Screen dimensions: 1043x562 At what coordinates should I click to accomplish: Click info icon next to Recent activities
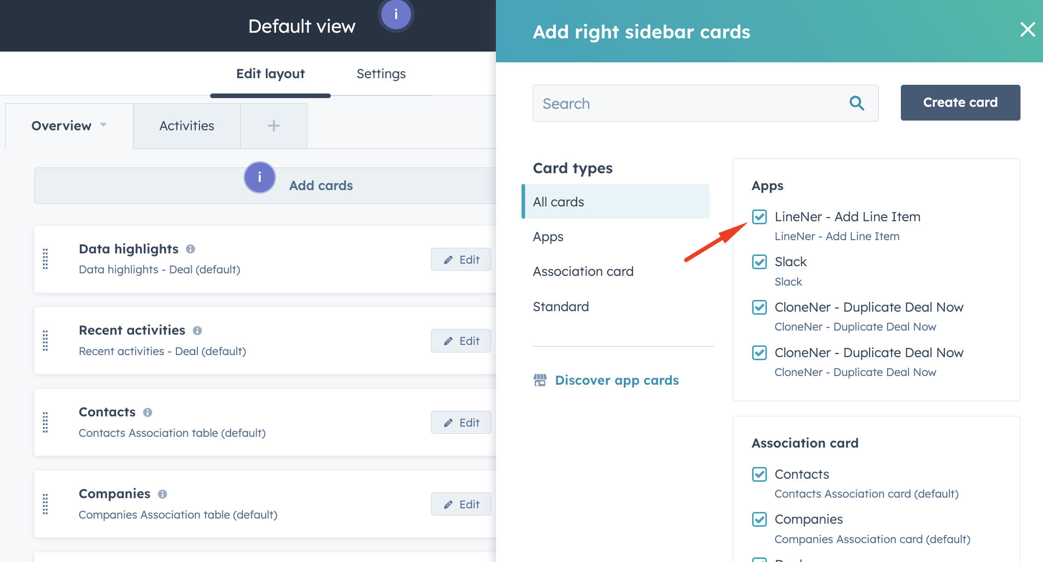pyautogui.click(x=197, y=331)
